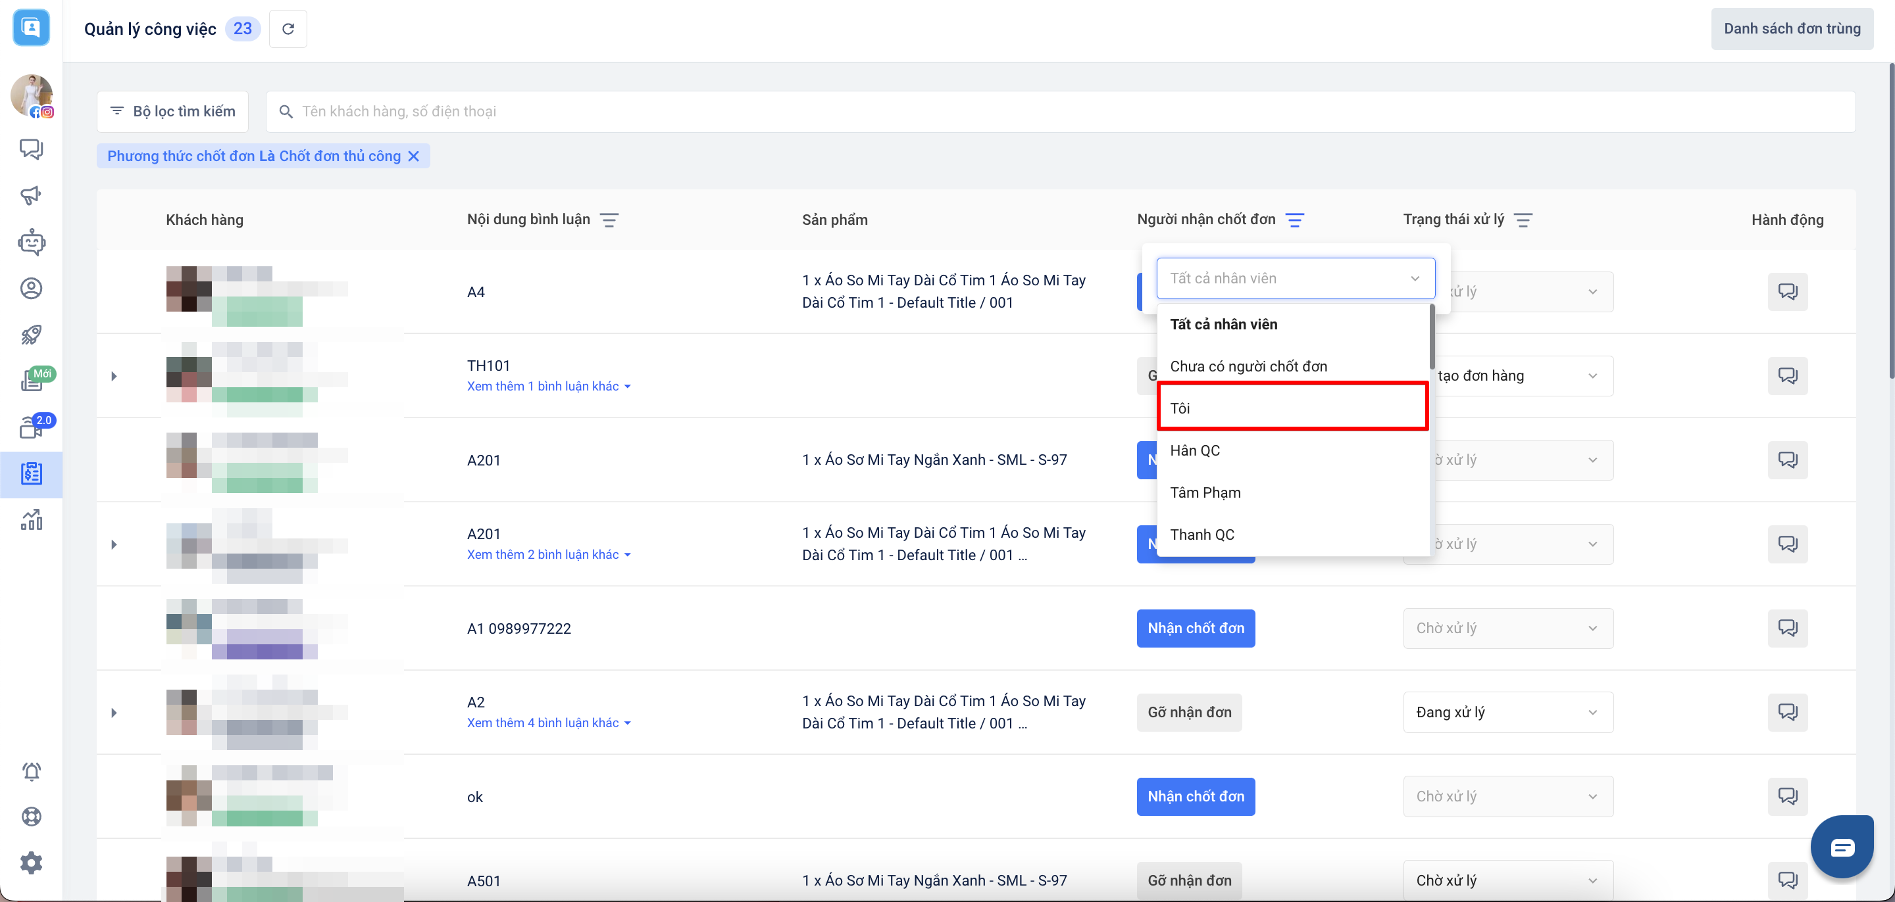The height and width of the screenshot is (902, 1895).
Task: Remove the Phương thức chốt đơn filter chip
Action: (x=413, y=156)
